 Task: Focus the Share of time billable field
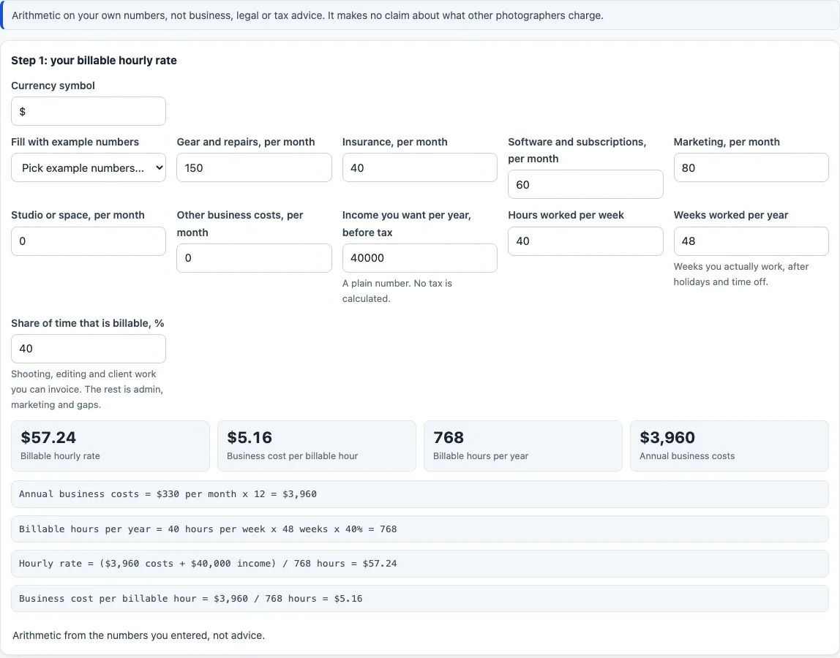pyautogui.click(x=89, y=349)
